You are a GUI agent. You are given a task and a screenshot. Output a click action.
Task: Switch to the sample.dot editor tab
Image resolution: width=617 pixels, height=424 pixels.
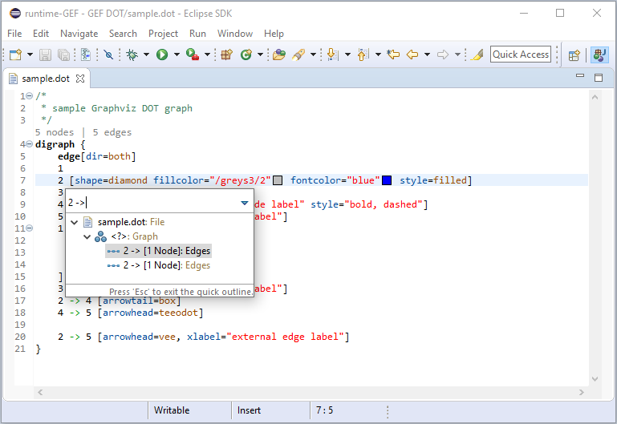pyautogui.click(x=47, y=79)
